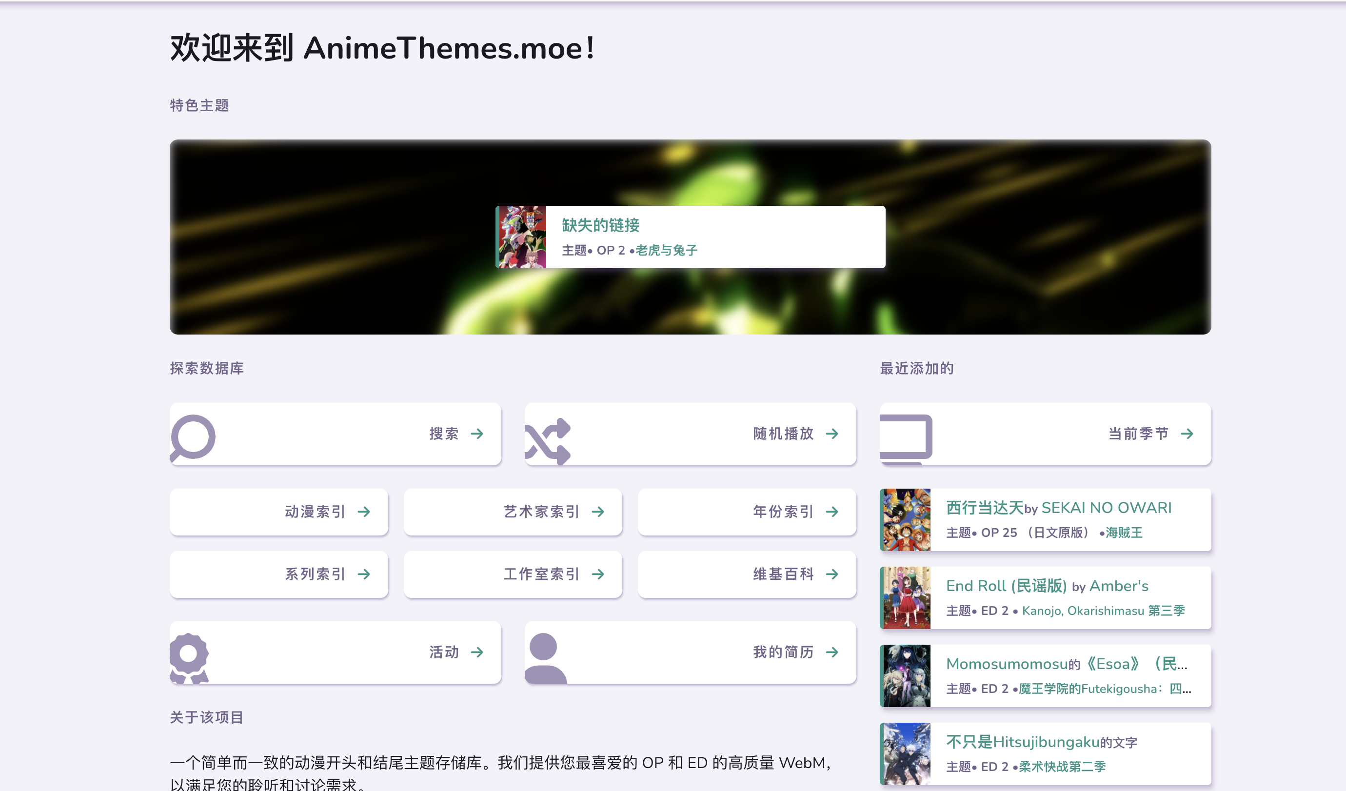Viewport: 1346px width, 791px height.
Task: Click the arrow next to 活动
Action: coord(477,652)
